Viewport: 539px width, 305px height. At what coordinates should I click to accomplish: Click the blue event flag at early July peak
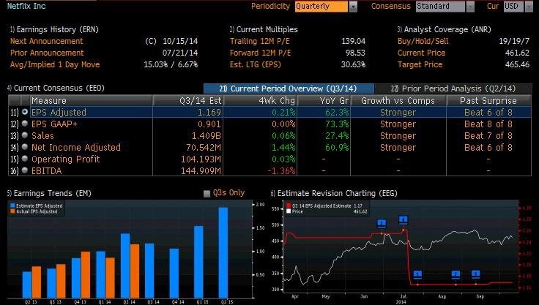point(404,219)
